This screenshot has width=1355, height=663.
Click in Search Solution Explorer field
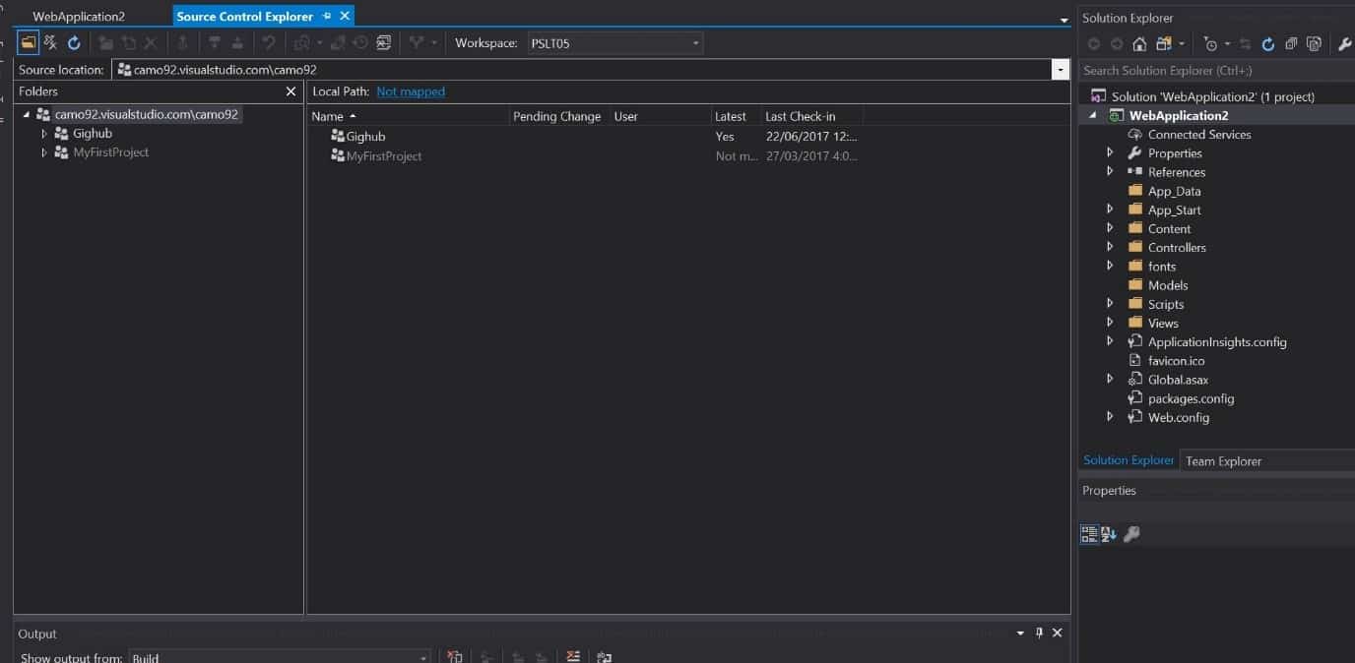point(1216,71)
